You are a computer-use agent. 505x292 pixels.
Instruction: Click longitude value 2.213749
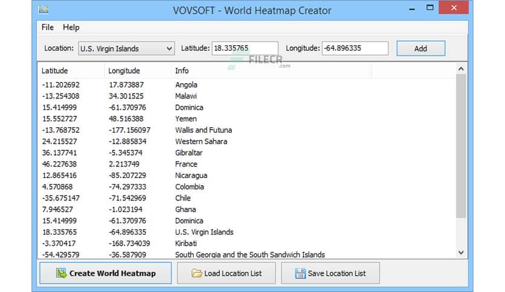(x=124, y=164)
